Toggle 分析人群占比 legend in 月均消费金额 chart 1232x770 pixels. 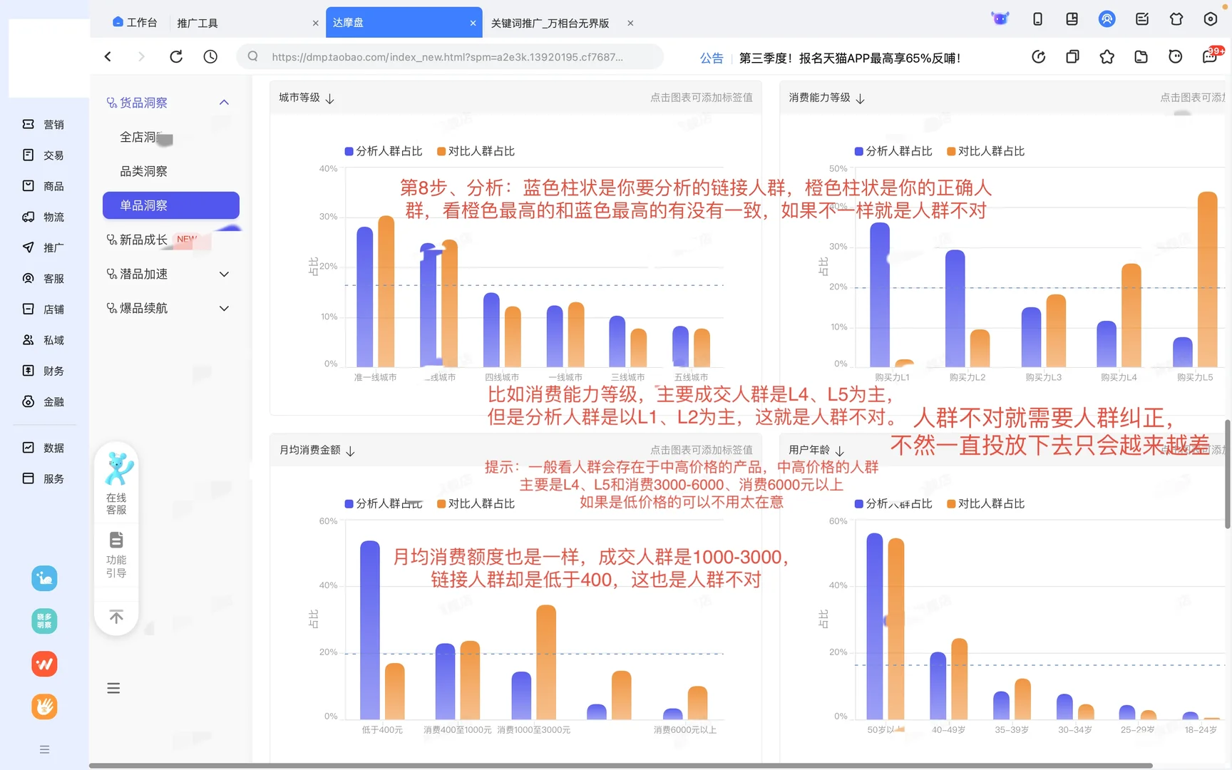384,503
